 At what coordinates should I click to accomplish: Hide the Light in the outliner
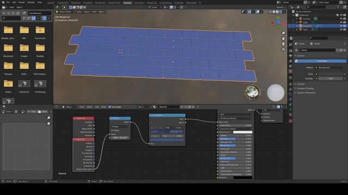tap(341, 22)
